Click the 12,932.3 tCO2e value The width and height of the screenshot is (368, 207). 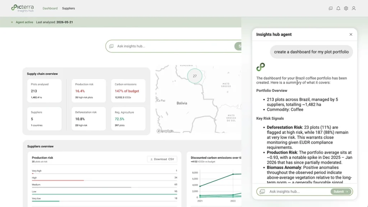click(x=123, y=97)
